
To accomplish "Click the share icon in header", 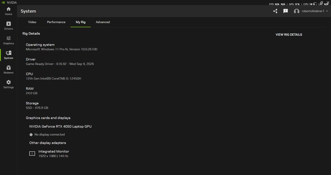I will click(275, 11).
